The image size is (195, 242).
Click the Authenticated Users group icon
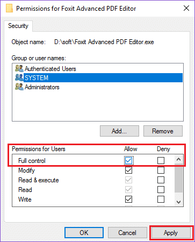19,68
